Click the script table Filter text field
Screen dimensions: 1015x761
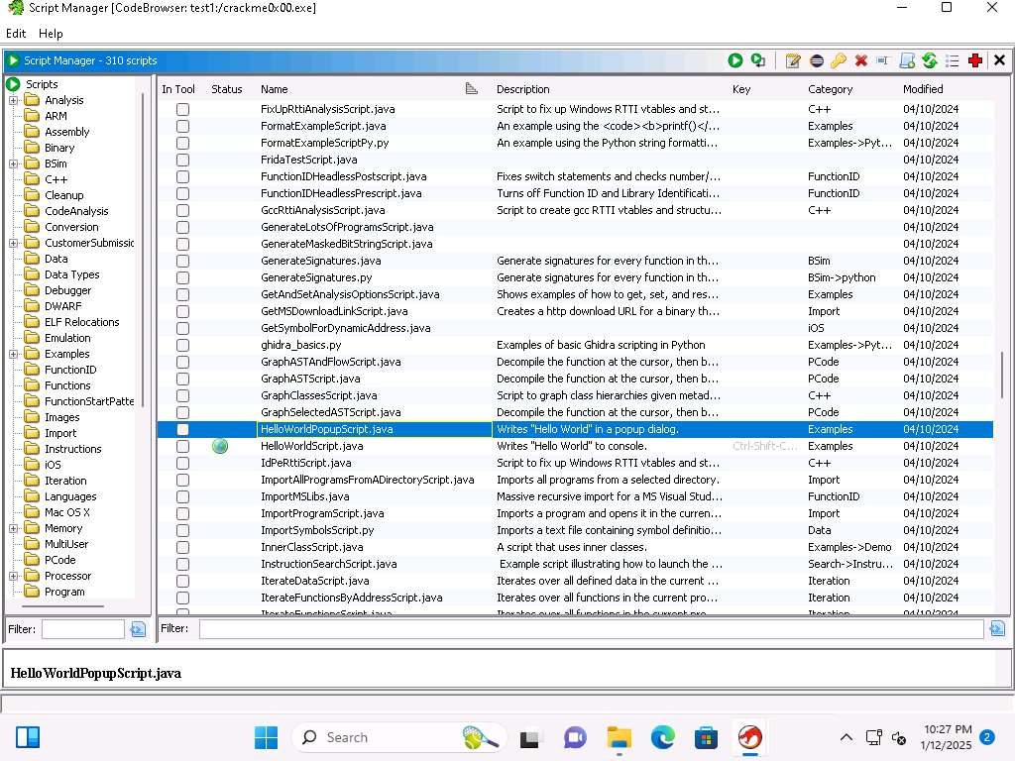point(591,629)
